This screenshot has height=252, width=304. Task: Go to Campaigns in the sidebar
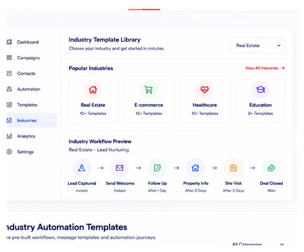[28, 58]
